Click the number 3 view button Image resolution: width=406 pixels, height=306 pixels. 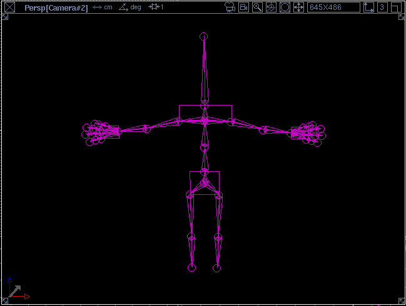tap(382, 7)
